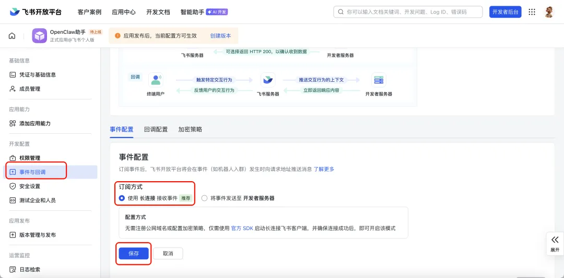Click the 终端用户 icon in diagram

(x=156, y=80)
